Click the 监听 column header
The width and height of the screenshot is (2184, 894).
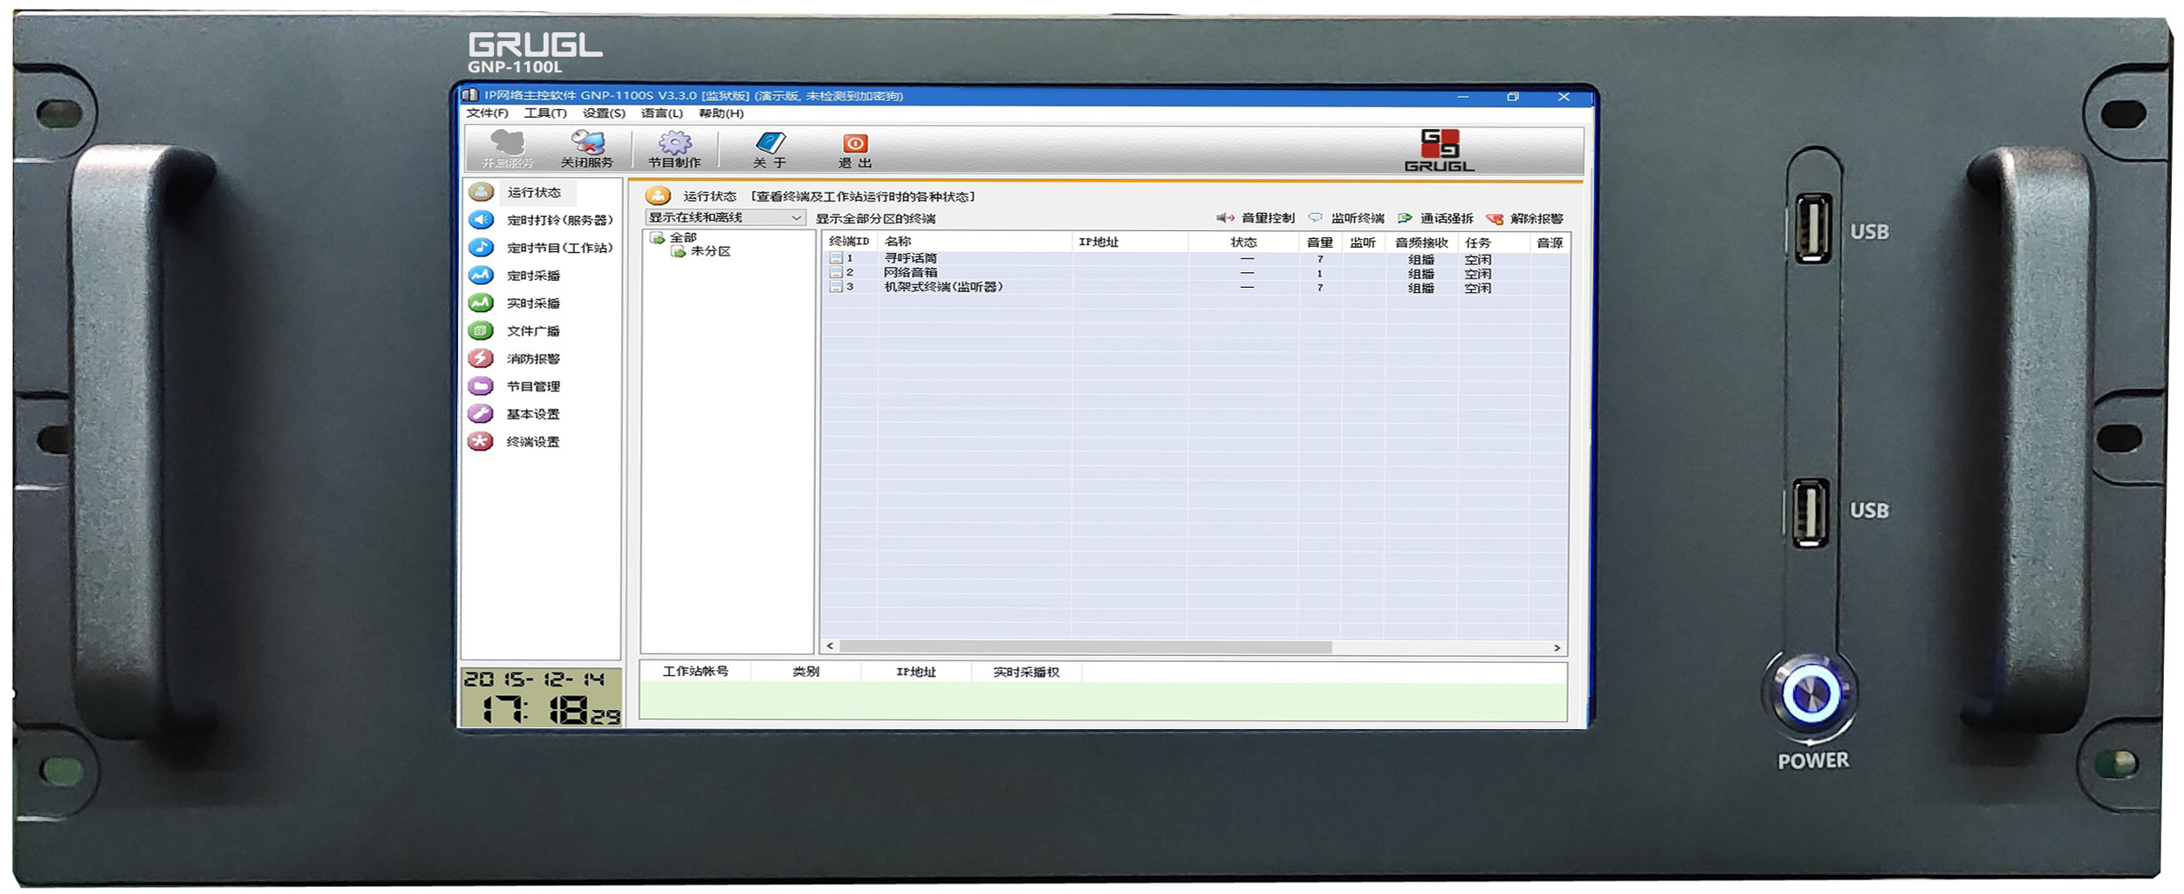[1363, 242]
